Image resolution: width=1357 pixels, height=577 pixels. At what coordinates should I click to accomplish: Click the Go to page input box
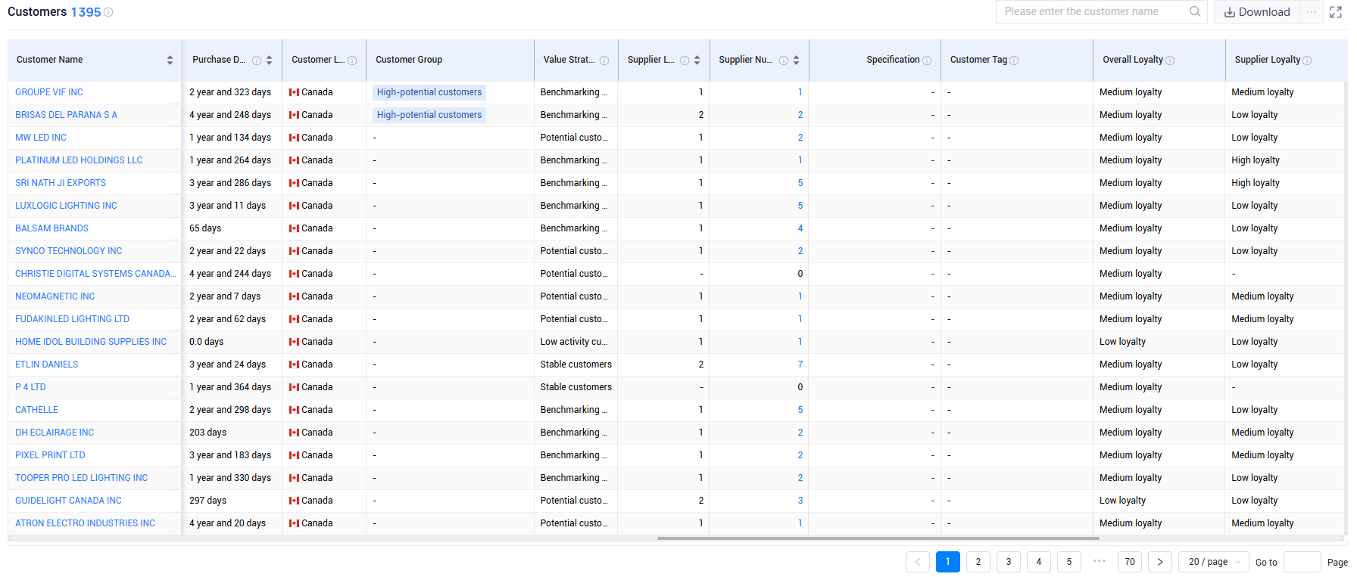(x=1302, y=562)
